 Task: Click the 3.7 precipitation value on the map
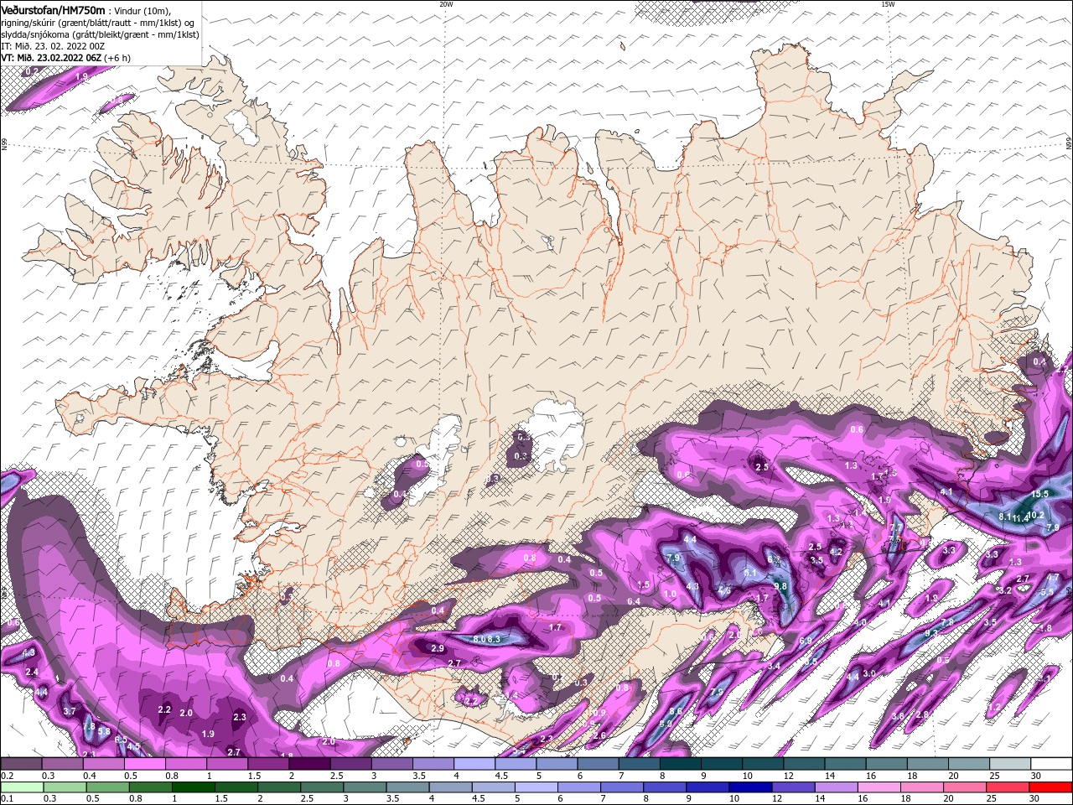tap(70, 711)
